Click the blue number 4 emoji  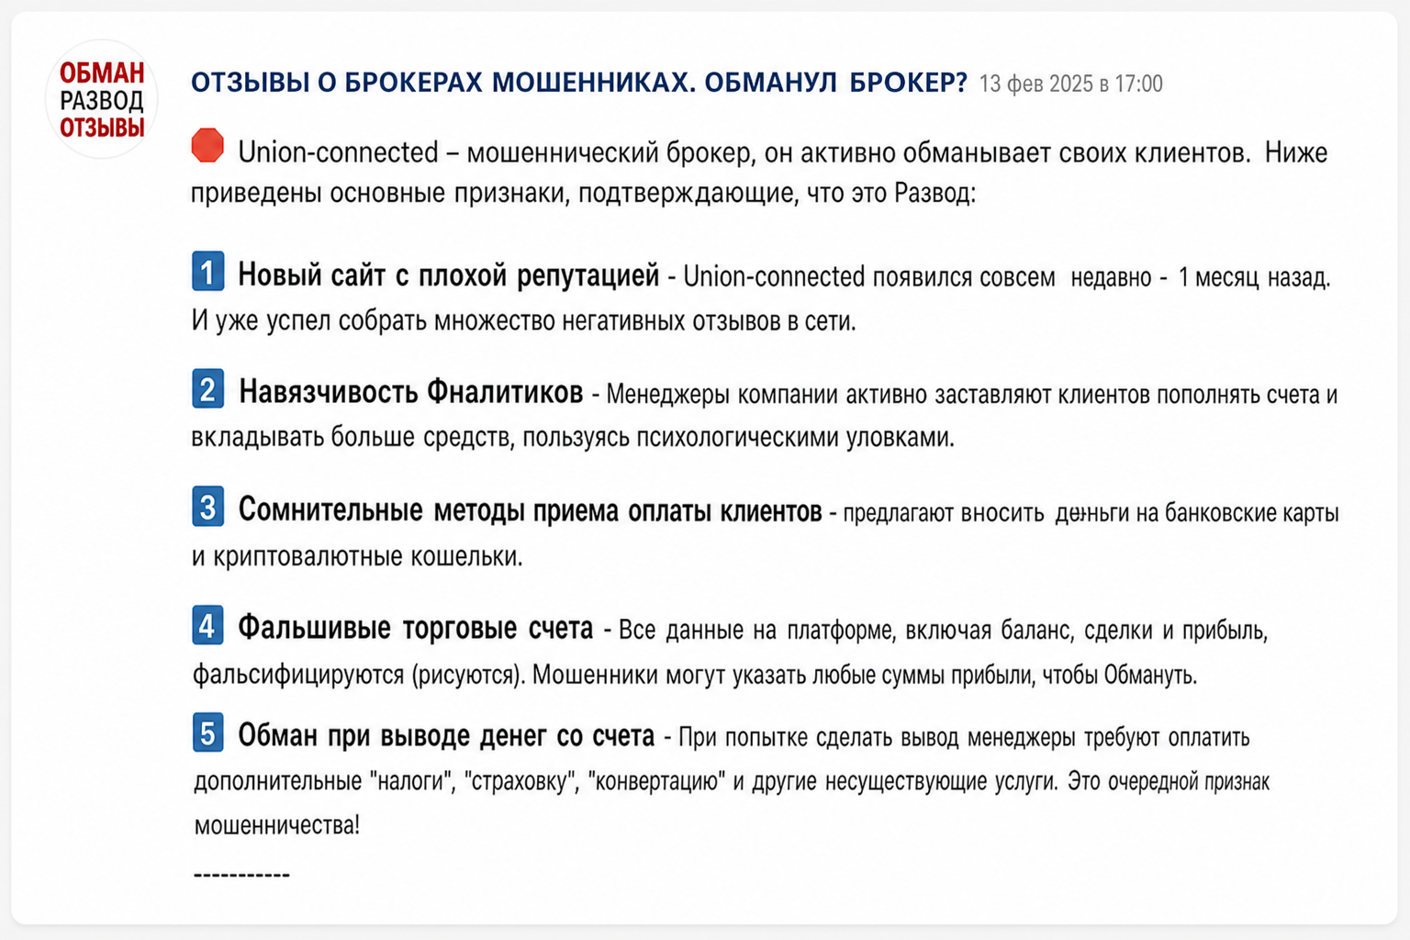[207, 625]
